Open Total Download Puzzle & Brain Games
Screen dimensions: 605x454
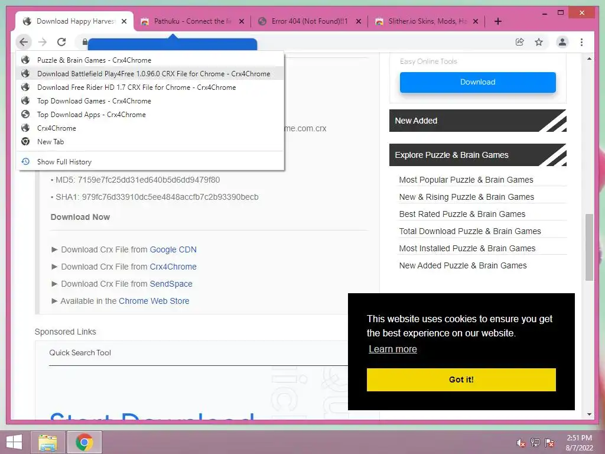470,231
